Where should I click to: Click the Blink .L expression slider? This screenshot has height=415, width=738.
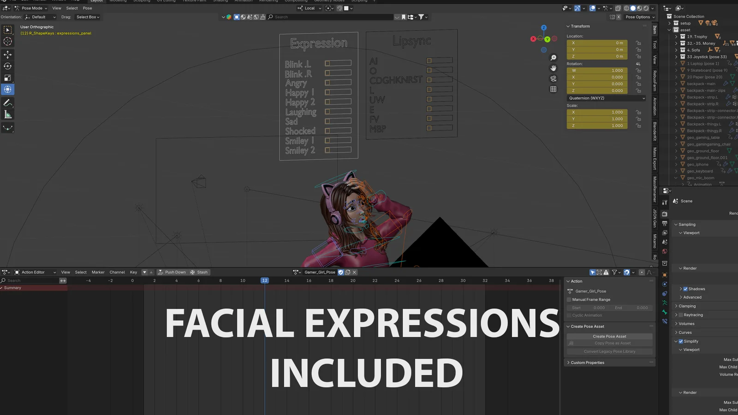[x=338, y=63]
